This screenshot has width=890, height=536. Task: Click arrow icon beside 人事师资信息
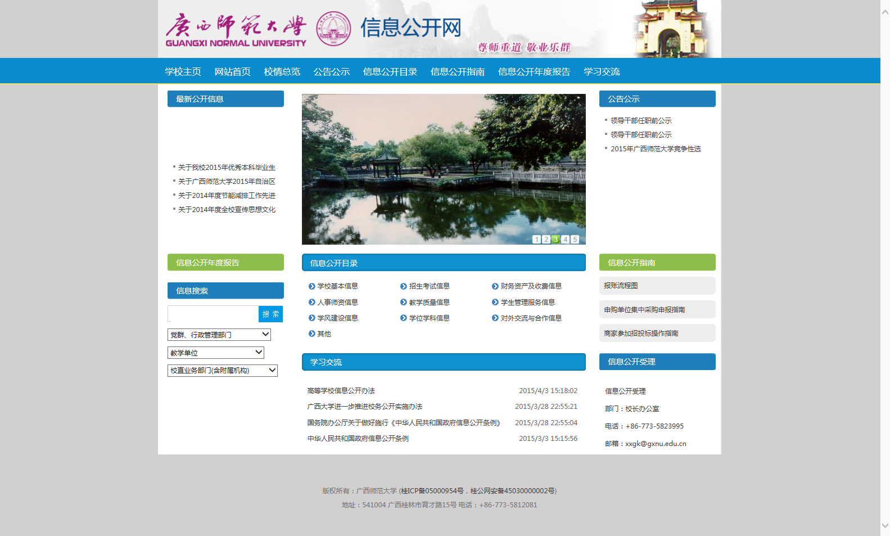point(312,302)
